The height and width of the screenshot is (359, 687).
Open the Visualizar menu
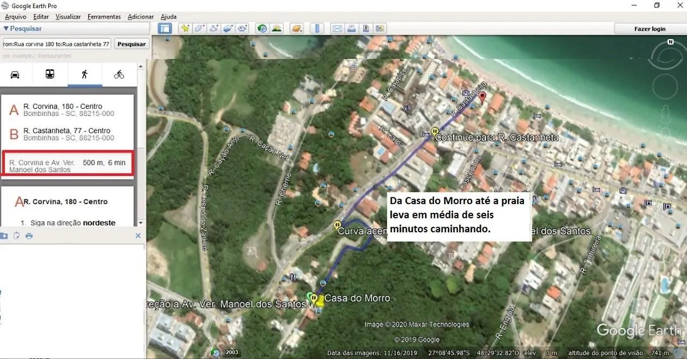coord(68,17)
